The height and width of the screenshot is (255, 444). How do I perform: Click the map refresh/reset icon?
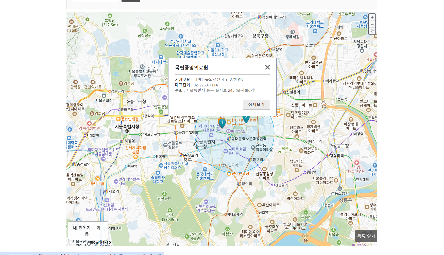372,31
